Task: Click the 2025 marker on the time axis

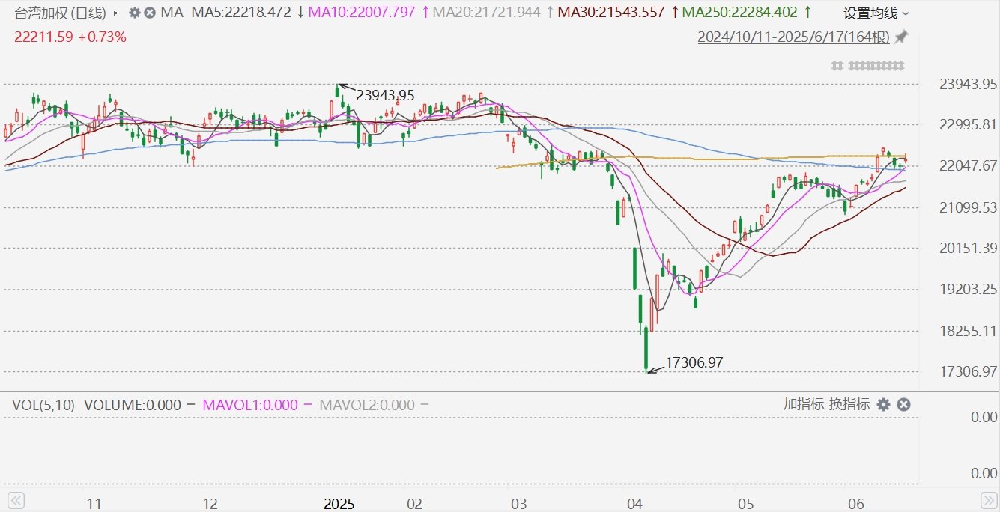Action: click(x=339, y=504)
